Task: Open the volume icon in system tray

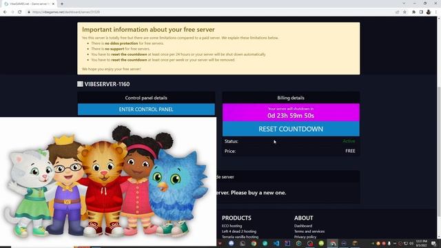Action: [411, 243]
